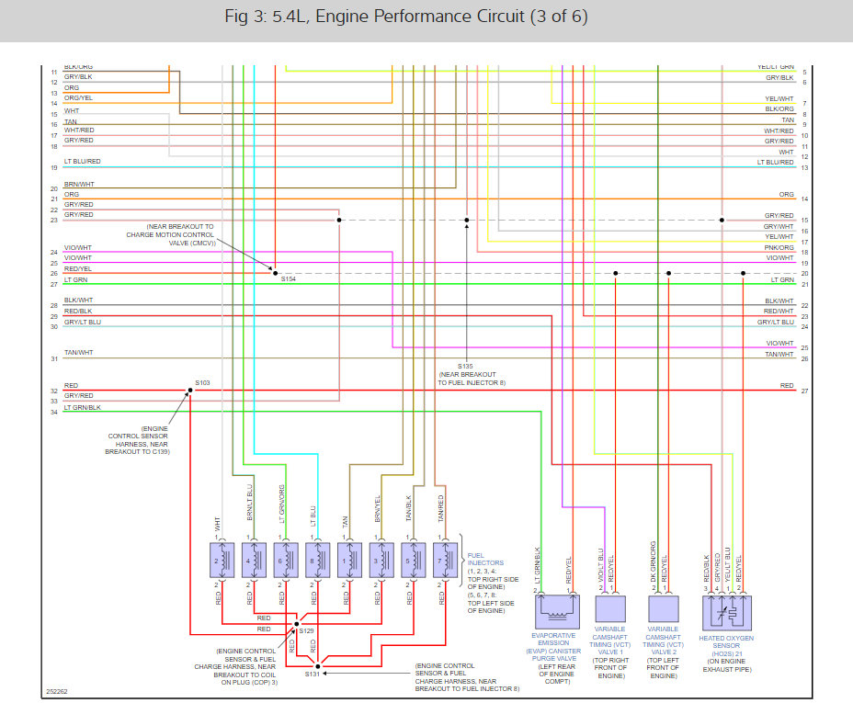This screenshot has width=853, height=703.
Task: Select the 'LT GRN/BLK' label on left row 34
Action: coord(82,408)
